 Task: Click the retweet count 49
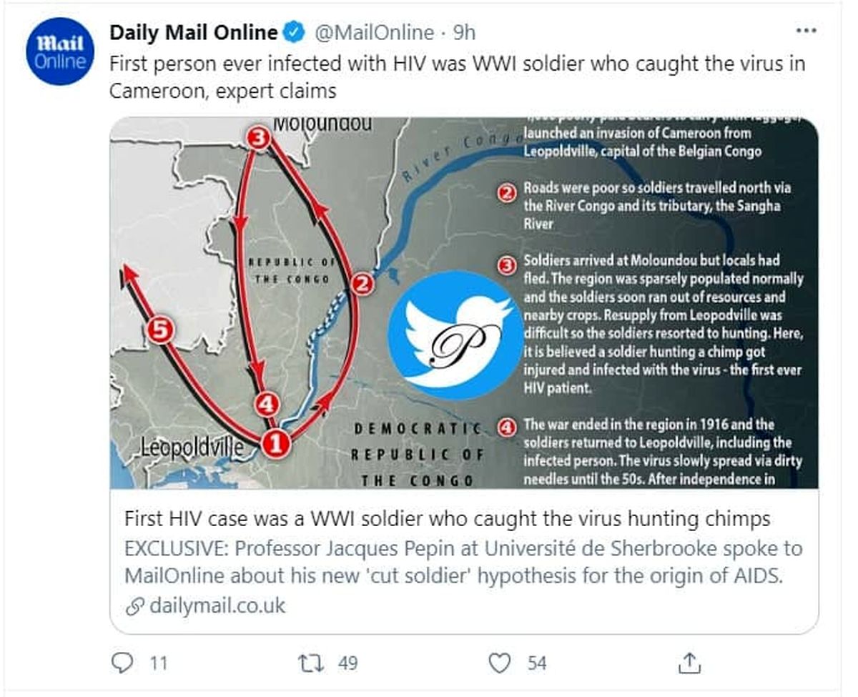pyautogui.click(x=347, y=663)
